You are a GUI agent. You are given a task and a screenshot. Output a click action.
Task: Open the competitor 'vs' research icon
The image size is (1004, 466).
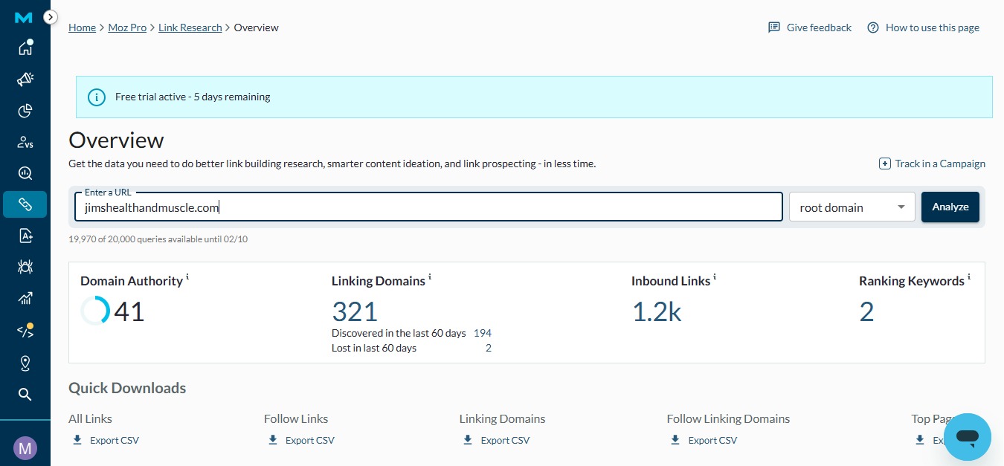(x=25, y=142)
